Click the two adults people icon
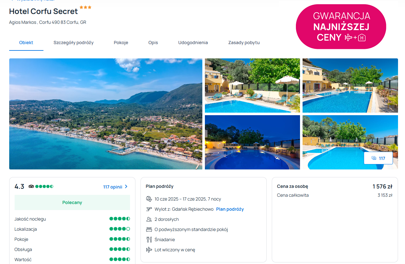 [x=149, y=219]
